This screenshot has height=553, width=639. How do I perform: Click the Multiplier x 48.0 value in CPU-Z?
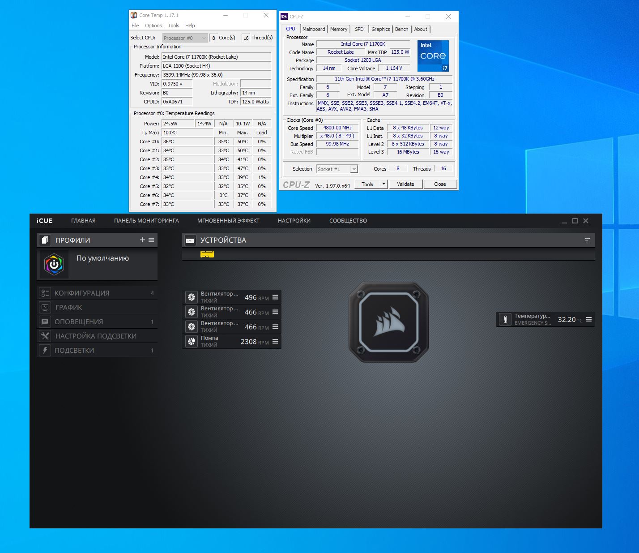tap(337, 136)
